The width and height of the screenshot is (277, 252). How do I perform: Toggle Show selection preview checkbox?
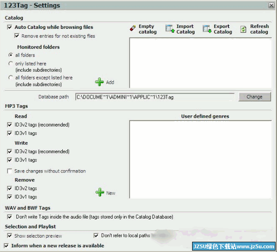click(x=10, y=236)
